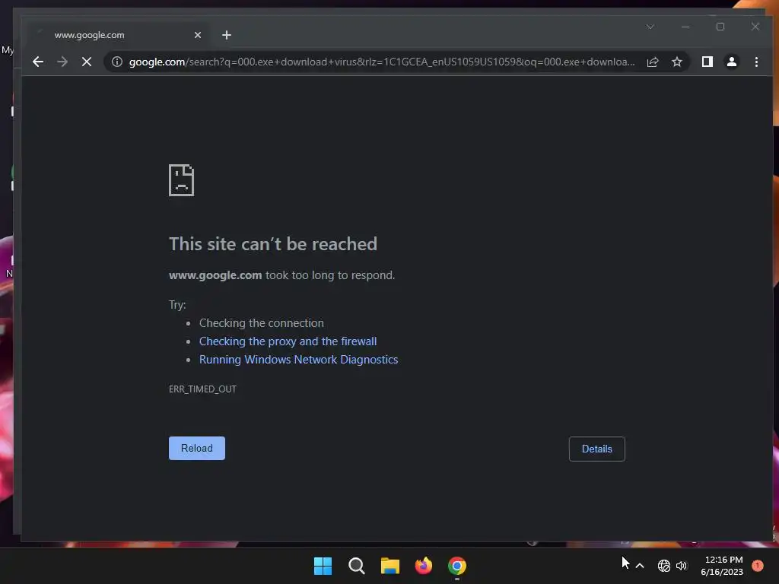Screen dimensions: 779x584
Task: Open taskbar Search
Action: 356,566
